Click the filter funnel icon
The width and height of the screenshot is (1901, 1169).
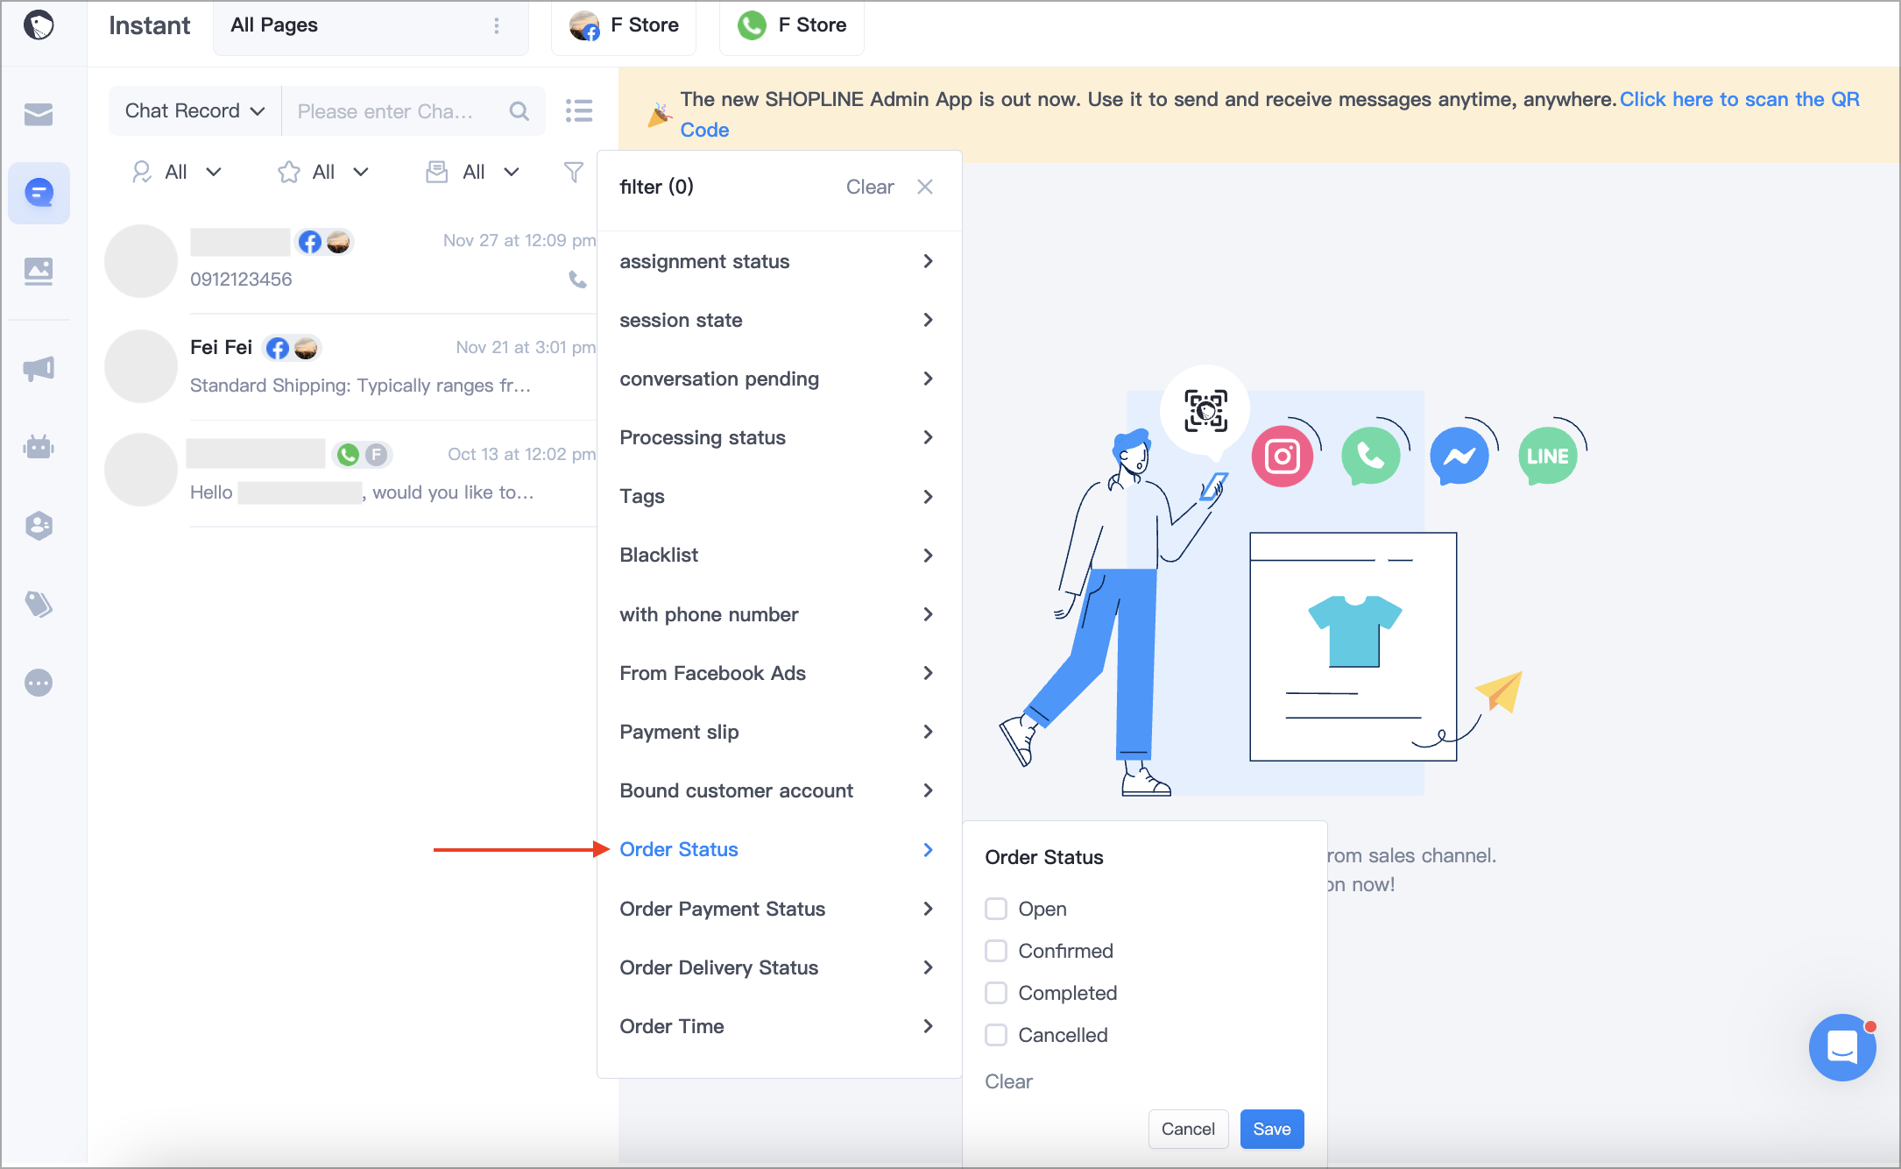(x=573, y=172)
